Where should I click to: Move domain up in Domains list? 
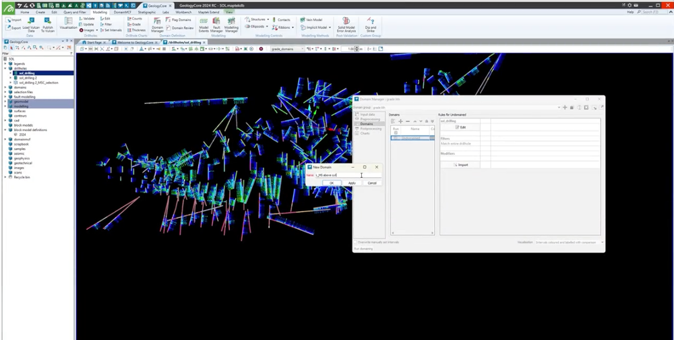[415, 121]
